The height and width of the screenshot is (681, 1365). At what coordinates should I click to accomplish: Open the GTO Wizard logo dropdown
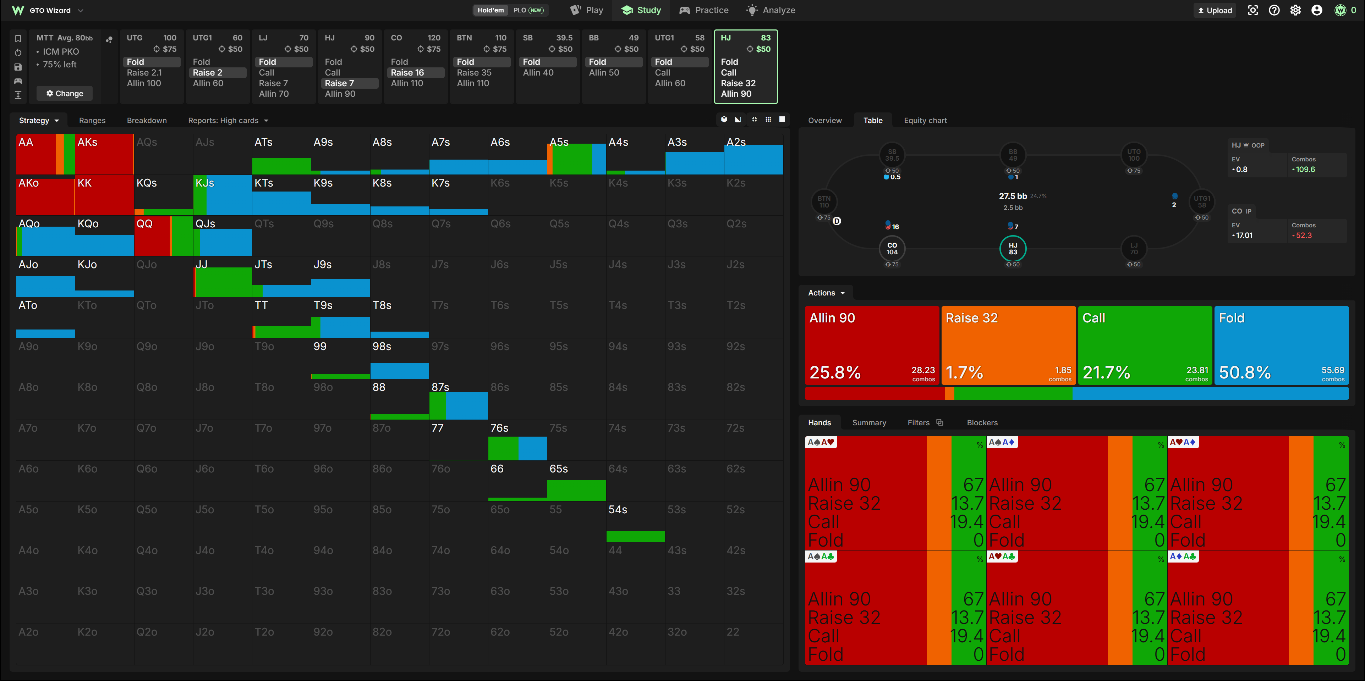pyautogui.click(x=48, y=10)
